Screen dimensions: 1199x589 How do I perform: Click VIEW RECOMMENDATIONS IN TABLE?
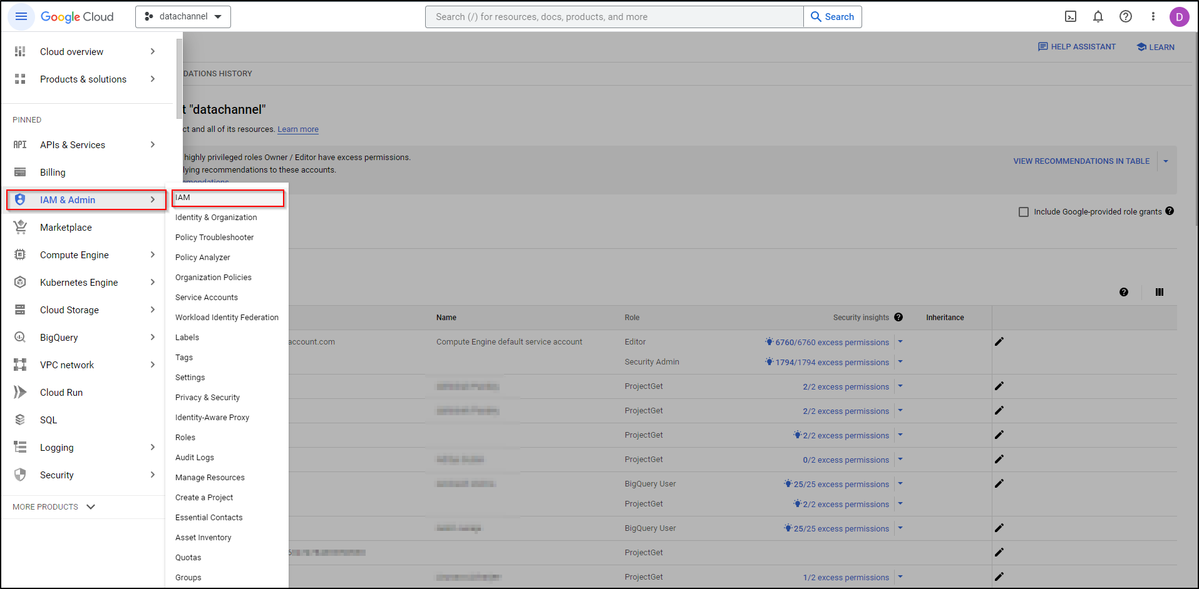pos(1081,161)
